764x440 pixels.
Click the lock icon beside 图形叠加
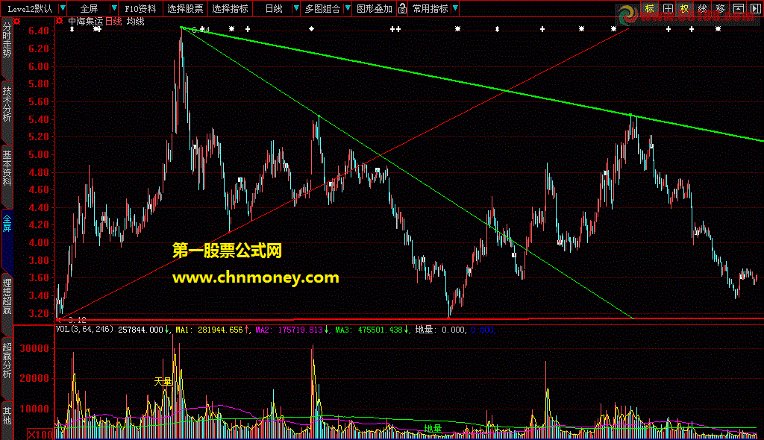(x=402, y=8)
